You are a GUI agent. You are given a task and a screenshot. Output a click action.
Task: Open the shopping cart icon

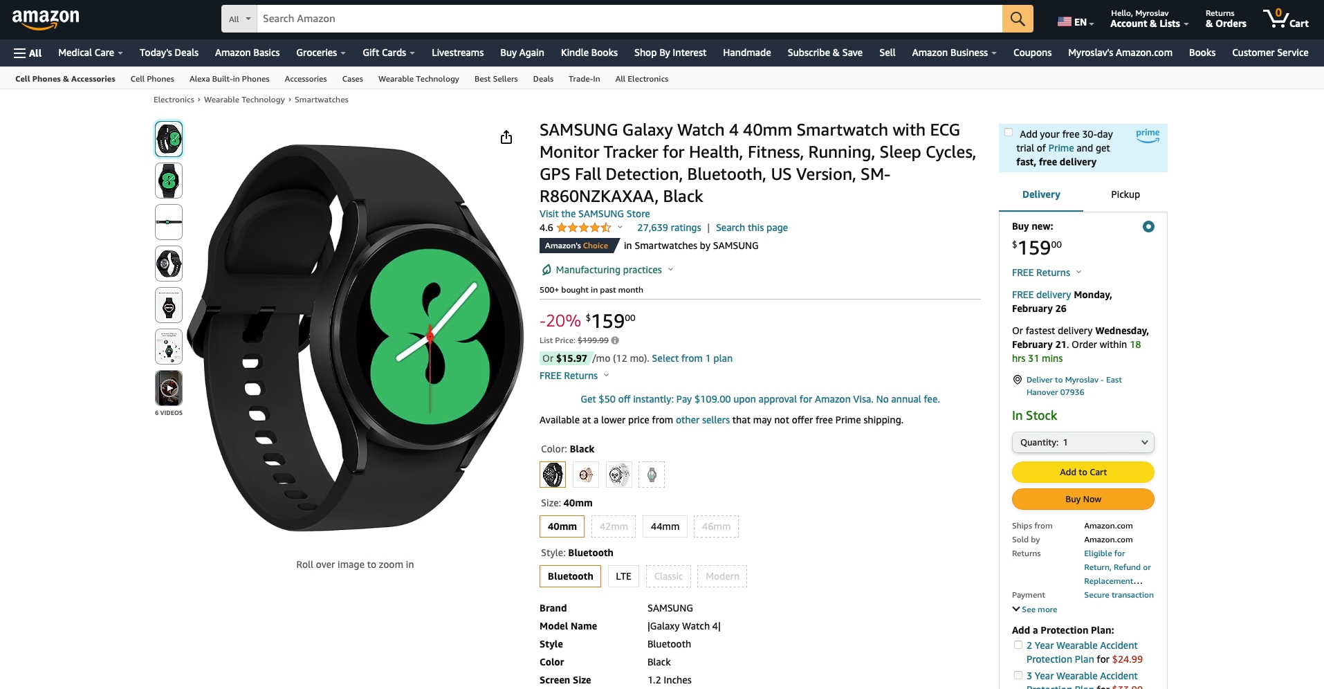tap(1285, 19)
